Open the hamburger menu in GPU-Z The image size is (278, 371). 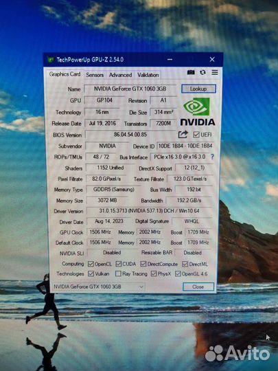click(x=215, y=72)
